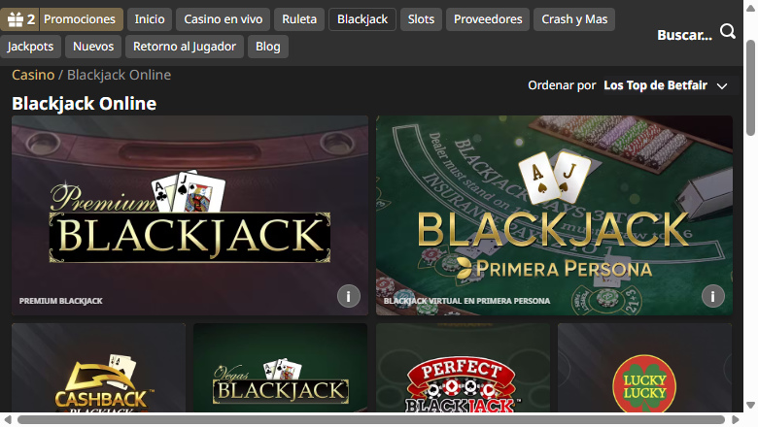Go to the Inicio tab

pos(150,19)
